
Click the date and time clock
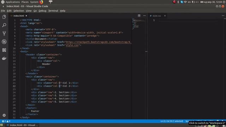point(213,2)
